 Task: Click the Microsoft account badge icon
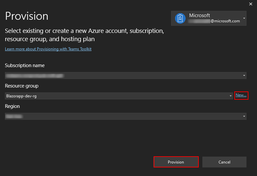180,18
